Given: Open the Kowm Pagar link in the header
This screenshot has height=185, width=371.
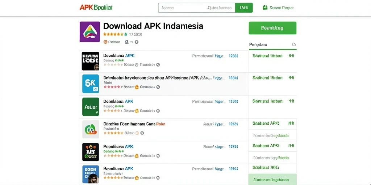Looking at the screenshot, I should click(282, 8).
